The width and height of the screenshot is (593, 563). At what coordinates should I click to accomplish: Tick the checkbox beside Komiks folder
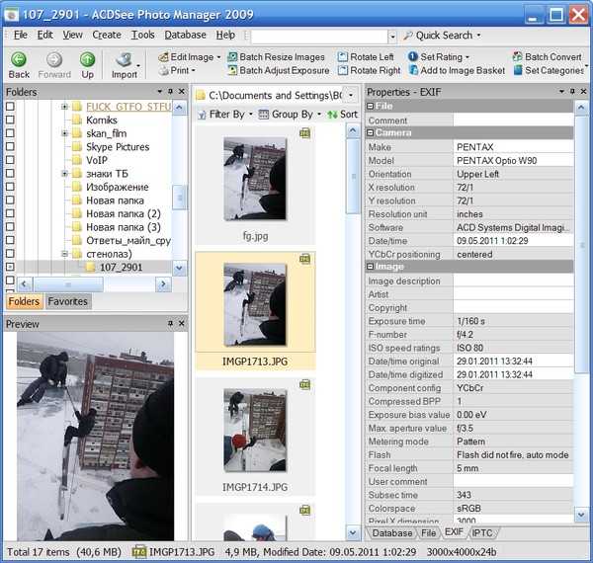tap(10, 120)
